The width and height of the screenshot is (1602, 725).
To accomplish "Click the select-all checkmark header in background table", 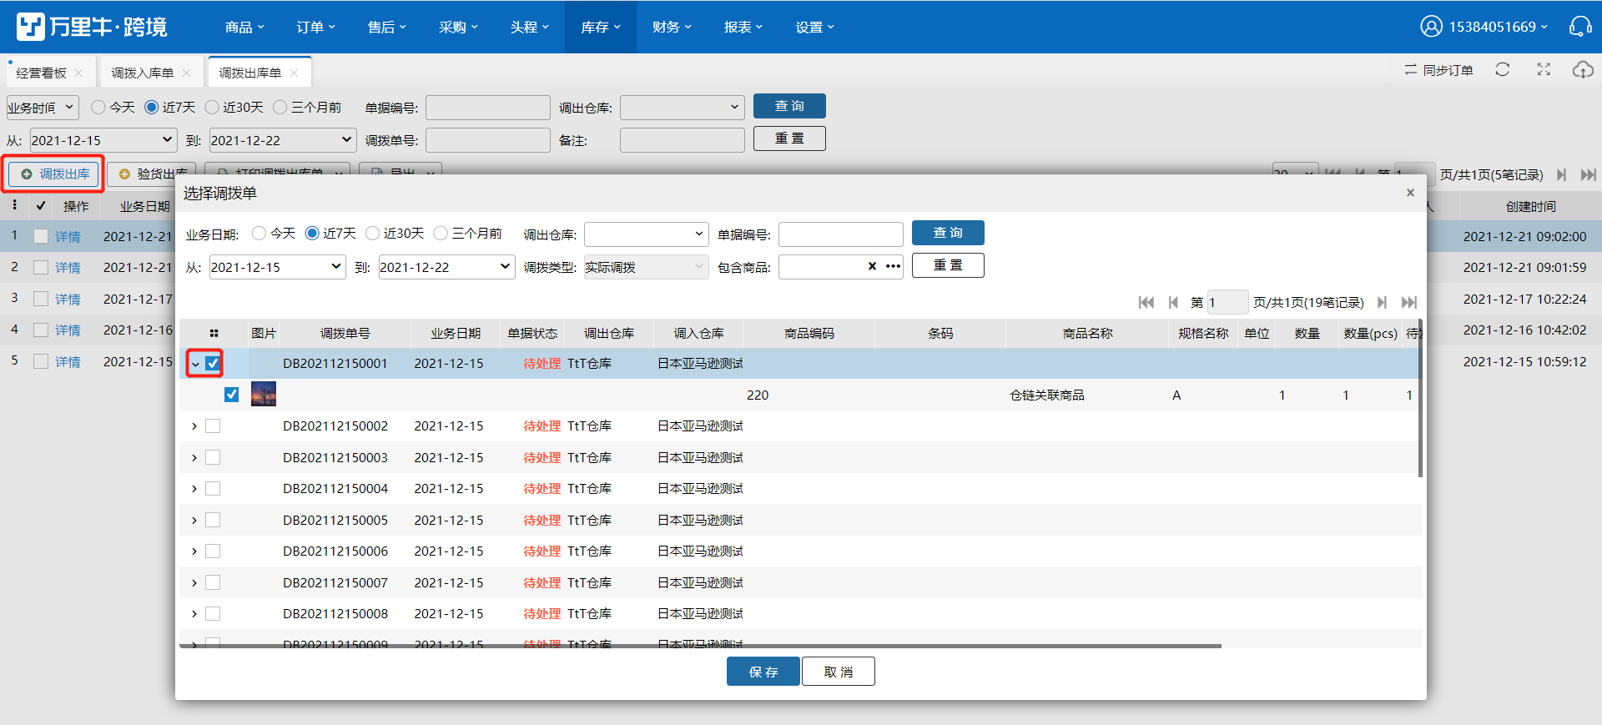I will (41, 205).
